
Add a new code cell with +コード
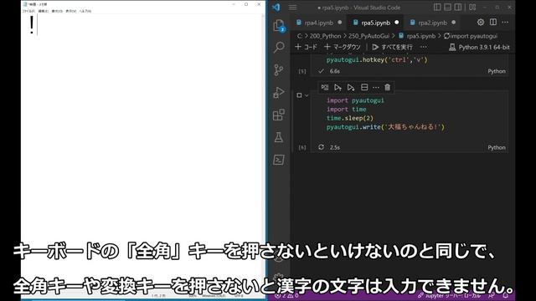pos(306,47)
